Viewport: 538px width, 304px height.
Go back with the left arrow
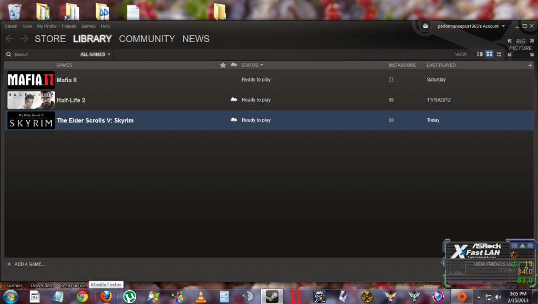point(9,39)
